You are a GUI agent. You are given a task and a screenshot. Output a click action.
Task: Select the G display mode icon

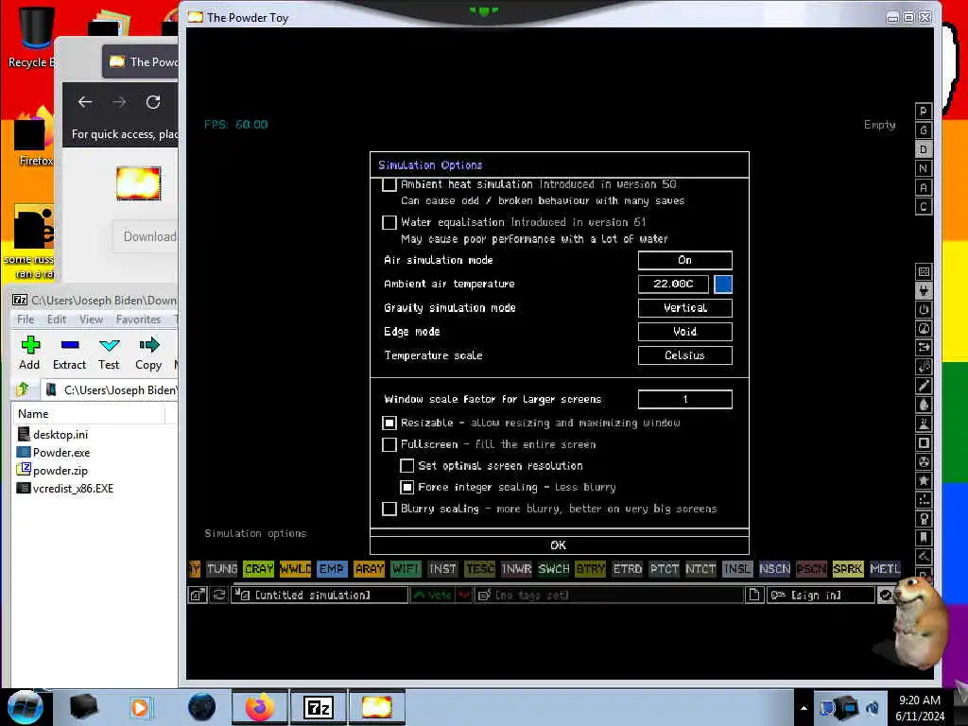click(923, 130)
